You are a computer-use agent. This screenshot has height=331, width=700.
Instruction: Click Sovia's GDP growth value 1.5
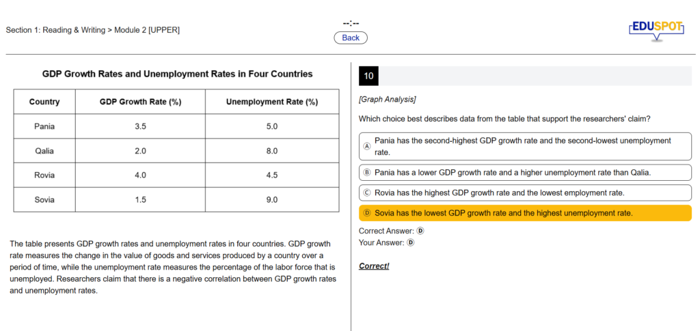pyautogui.click(x=140, y=199)
